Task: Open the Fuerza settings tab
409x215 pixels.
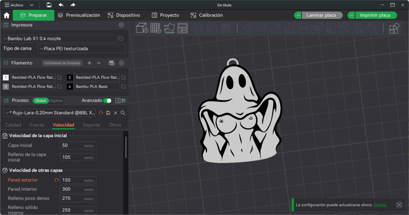Action: [x=37, y=125]
